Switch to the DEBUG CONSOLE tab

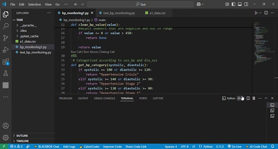click(104, 98)
